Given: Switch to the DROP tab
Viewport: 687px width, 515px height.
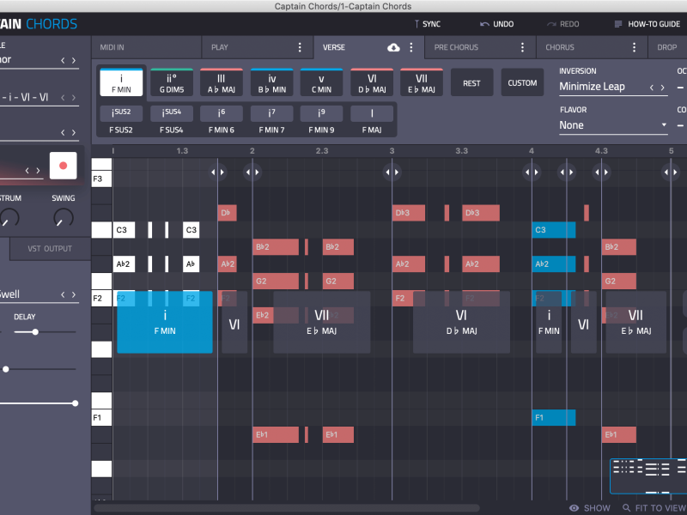Looking at the screenshot, I should [x=667, y=47].
